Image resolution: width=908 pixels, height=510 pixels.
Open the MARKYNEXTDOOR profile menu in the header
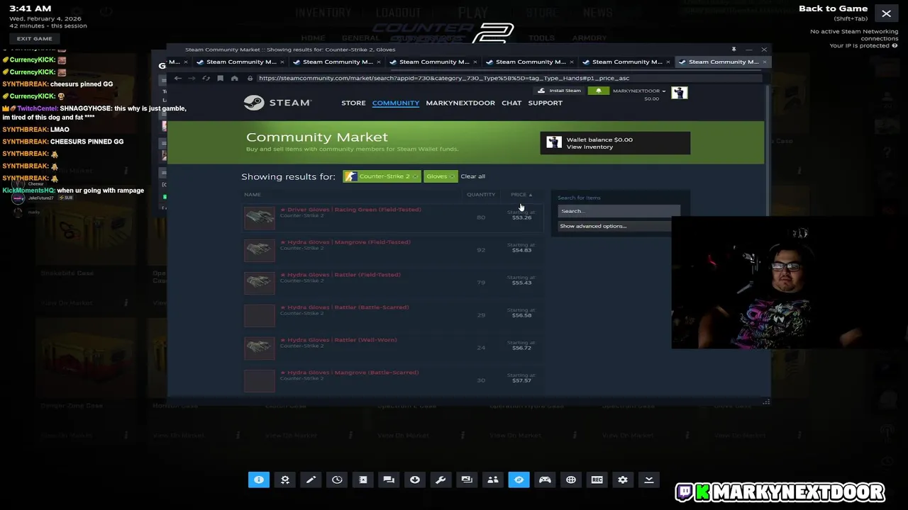tap(460, 103)
